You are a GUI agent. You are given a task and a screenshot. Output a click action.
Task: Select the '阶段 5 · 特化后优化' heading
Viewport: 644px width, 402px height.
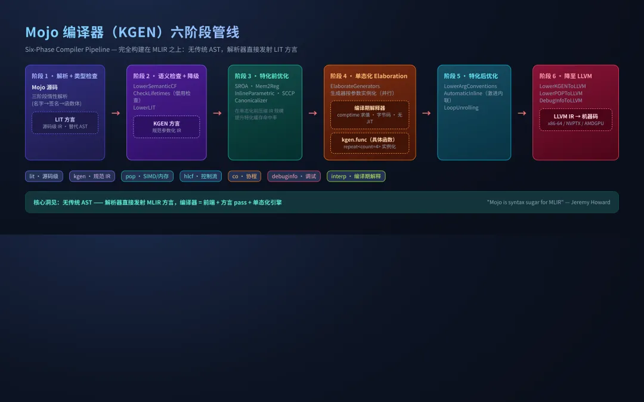pyautogui.click(x=470, y=76)
